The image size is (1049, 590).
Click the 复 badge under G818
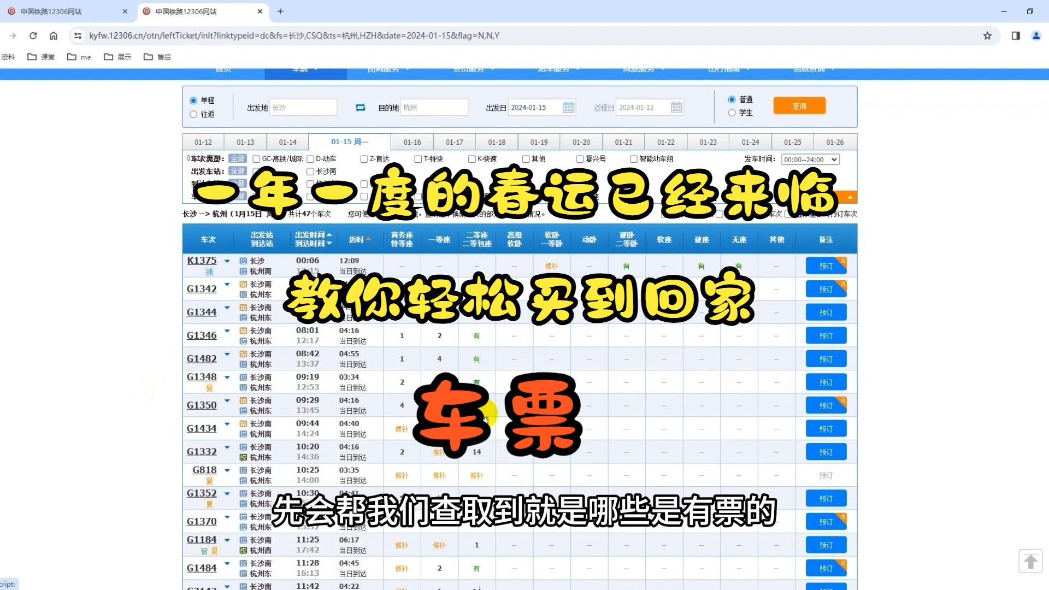coord(209,481)
